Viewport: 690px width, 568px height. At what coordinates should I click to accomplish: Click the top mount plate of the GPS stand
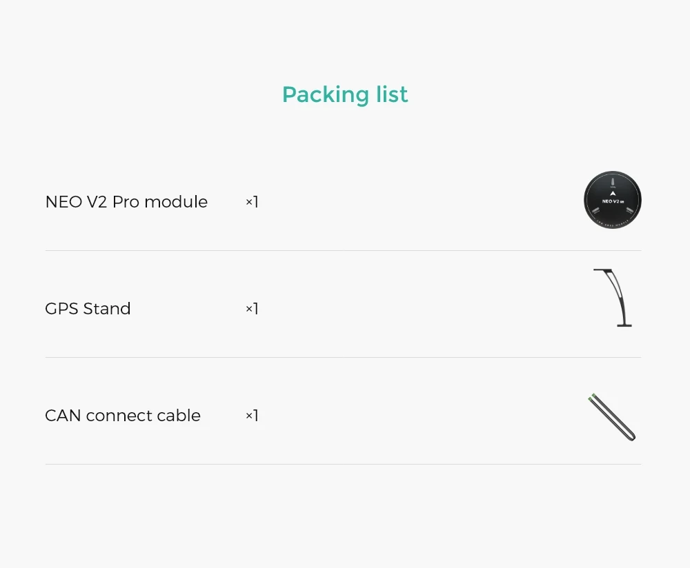[602, 270]
